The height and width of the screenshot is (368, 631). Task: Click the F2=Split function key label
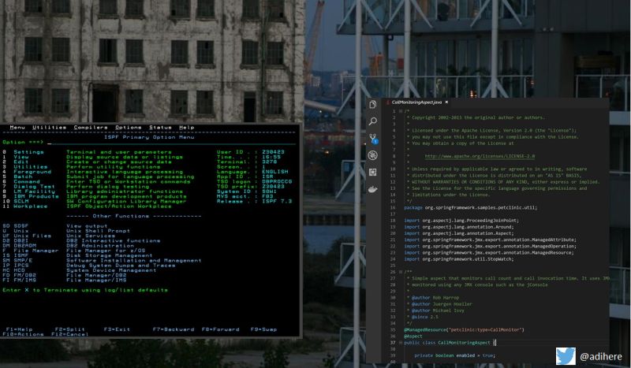70,329
